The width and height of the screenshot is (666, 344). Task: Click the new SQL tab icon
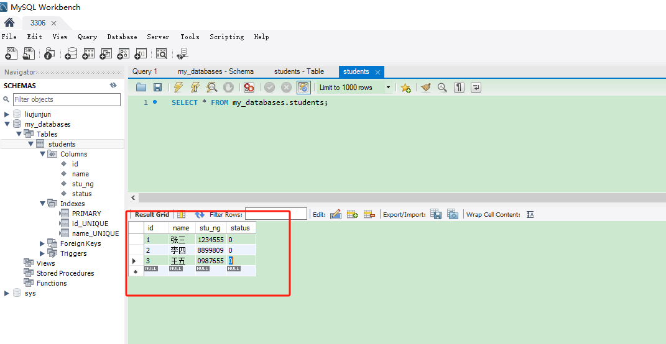[x=11, y=53]
